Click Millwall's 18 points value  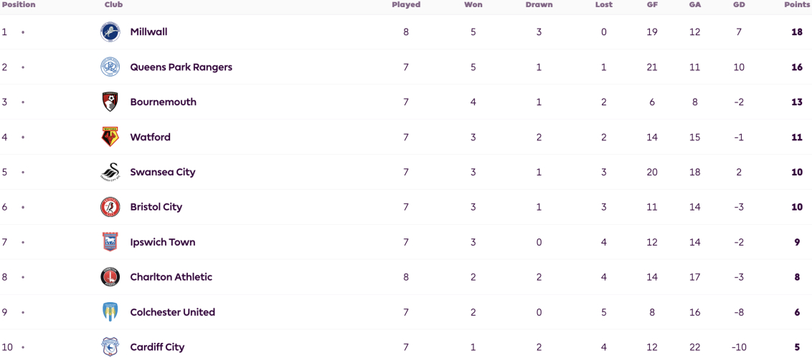[796, 32]
